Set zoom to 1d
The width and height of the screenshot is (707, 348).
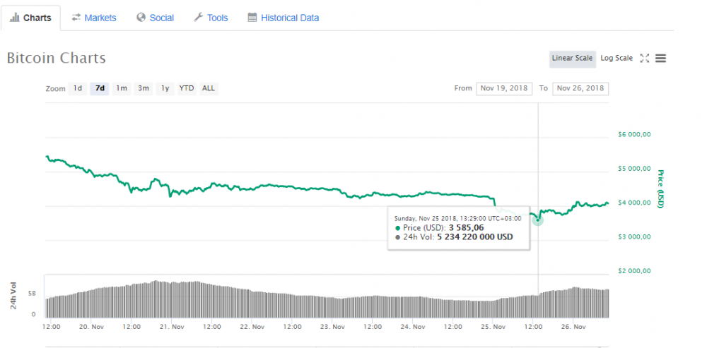[78, 89]
